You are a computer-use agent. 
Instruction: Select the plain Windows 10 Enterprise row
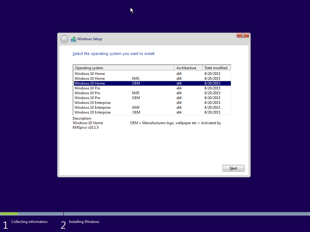(152, 103)
